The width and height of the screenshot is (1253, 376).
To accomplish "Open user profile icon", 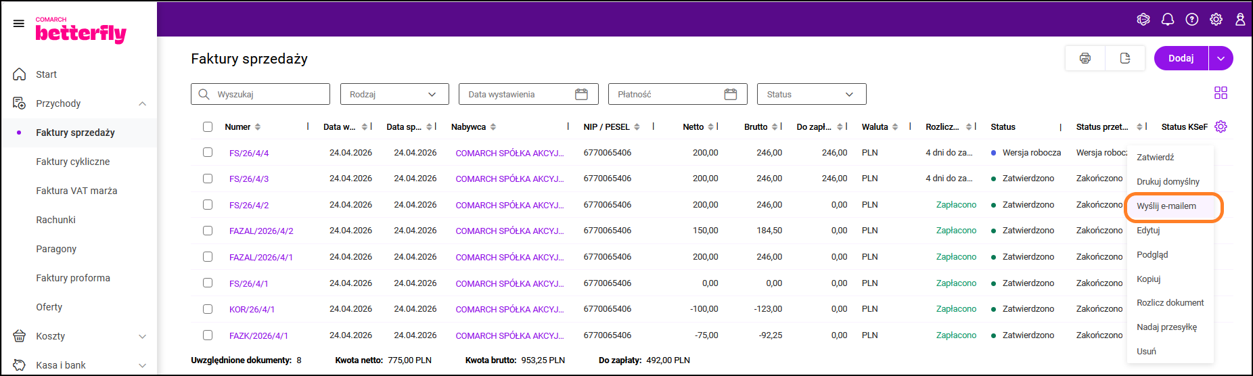I will (x=1240, y=20).
